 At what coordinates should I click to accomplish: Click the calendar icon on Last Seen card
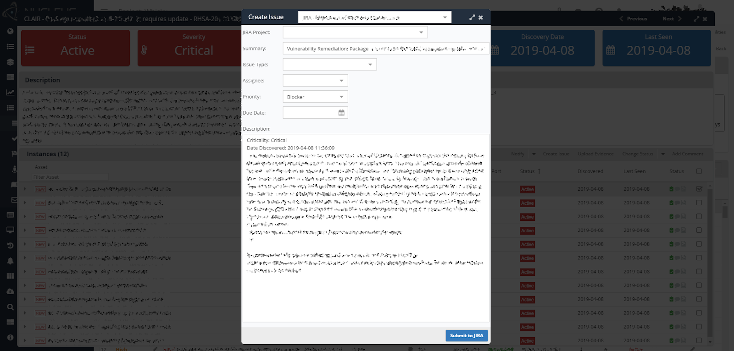611,50
